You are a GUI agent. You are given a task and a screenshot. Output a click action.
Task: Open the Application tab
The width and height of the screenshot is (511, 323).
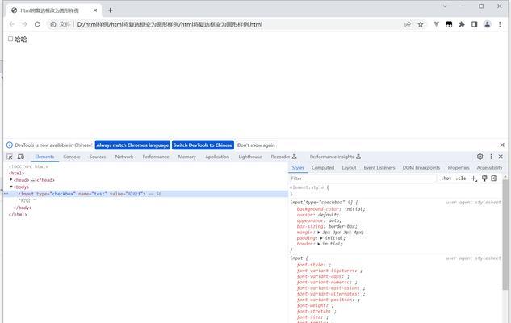217,157
